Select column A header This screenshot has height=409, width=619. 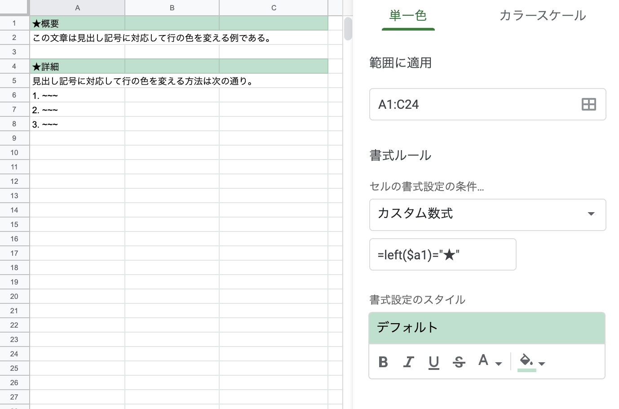click(x=78, y=8)
